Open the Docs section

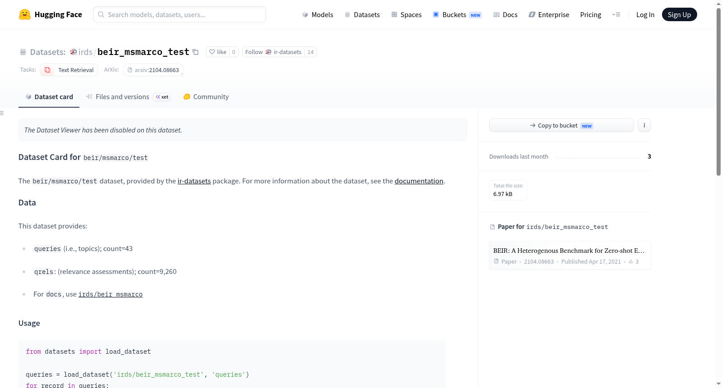(505, 14)
